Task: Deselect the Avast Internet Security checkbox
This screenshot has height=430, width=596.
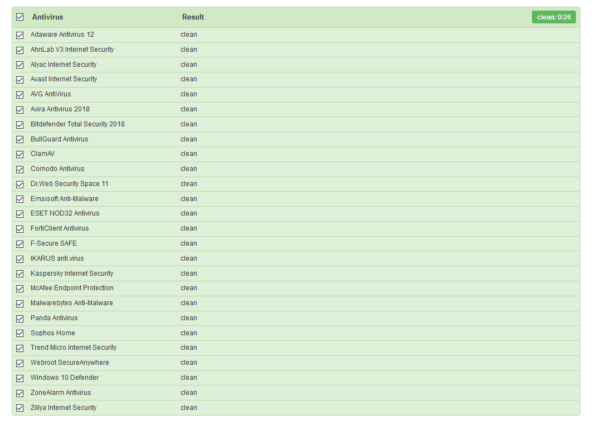Action: 20,80
